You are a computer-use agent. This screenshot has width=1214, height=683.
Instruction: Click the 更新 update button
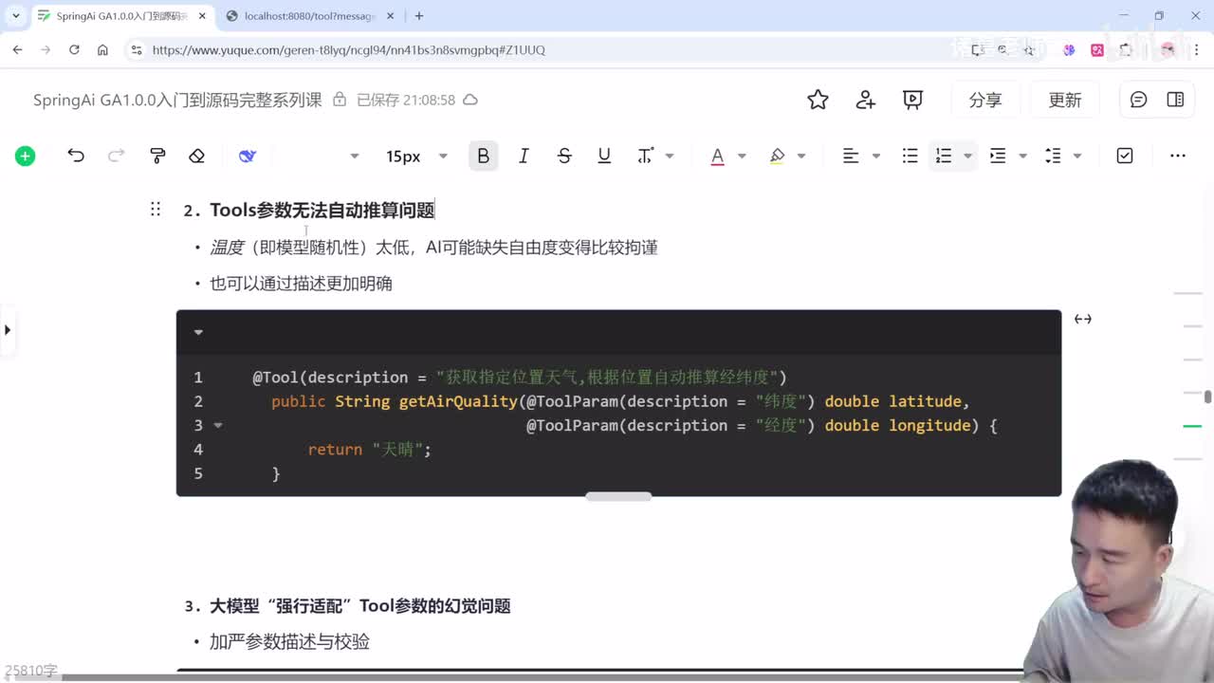coord(1065,100)
